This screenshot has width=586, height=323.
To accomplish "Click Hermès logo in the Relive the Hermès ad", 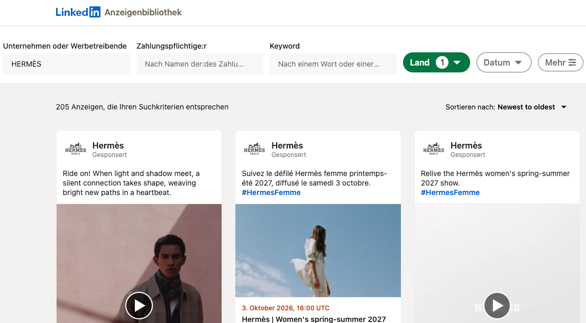I will coord(434,149).
